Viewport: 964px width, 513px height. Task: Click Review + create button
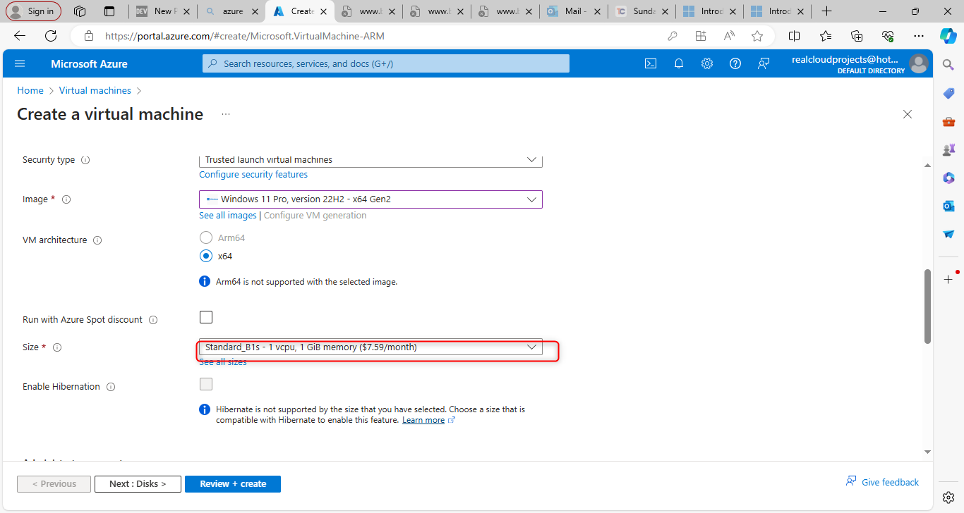click(x=233, y=484)
